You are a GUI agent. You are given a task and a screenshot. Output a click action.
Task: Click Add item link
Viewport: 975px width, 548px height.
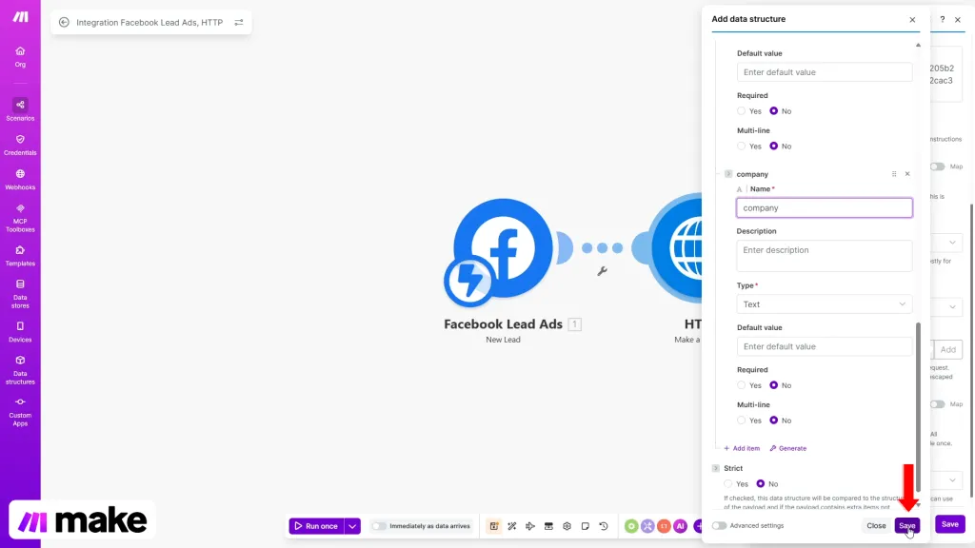[742, 449]
